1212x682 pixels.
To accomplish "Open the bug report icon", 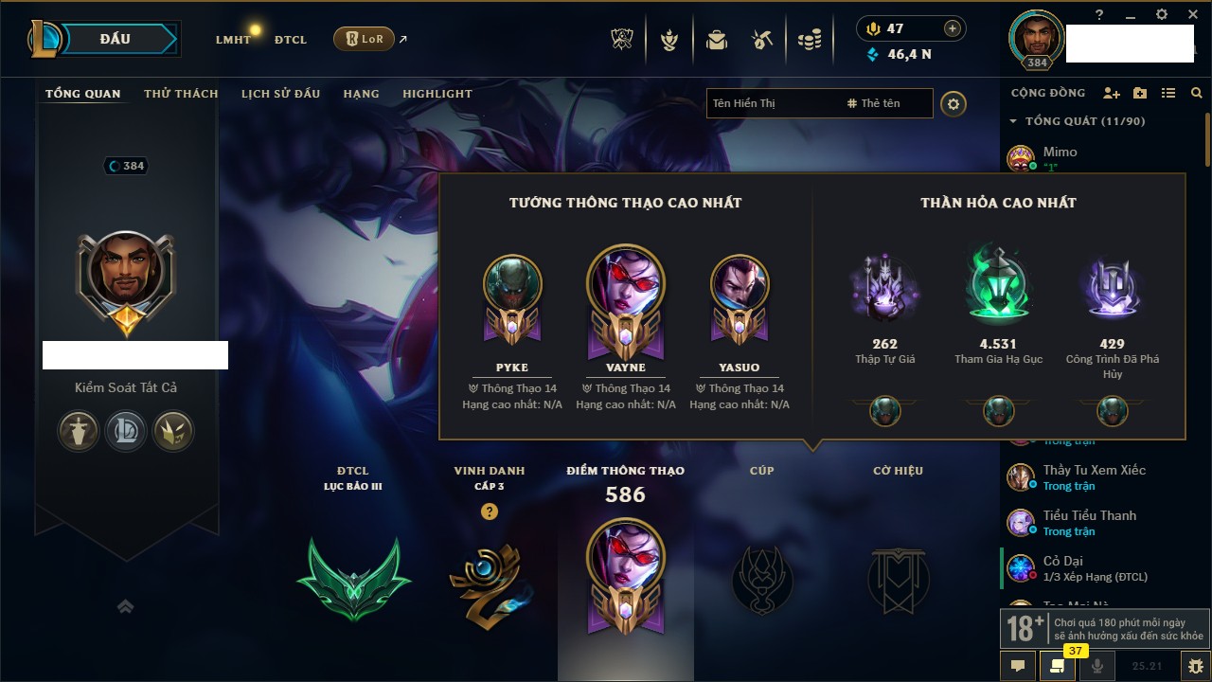I will [1195, 666].
